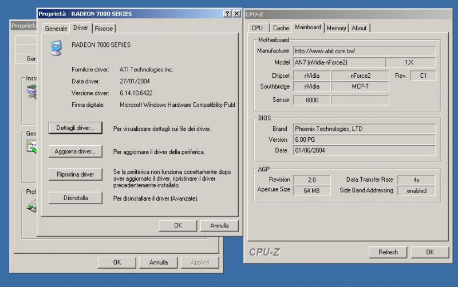458x287 pixels.
Task: Click the CPU-Z window title bar
Action: [x=348, y=14]
